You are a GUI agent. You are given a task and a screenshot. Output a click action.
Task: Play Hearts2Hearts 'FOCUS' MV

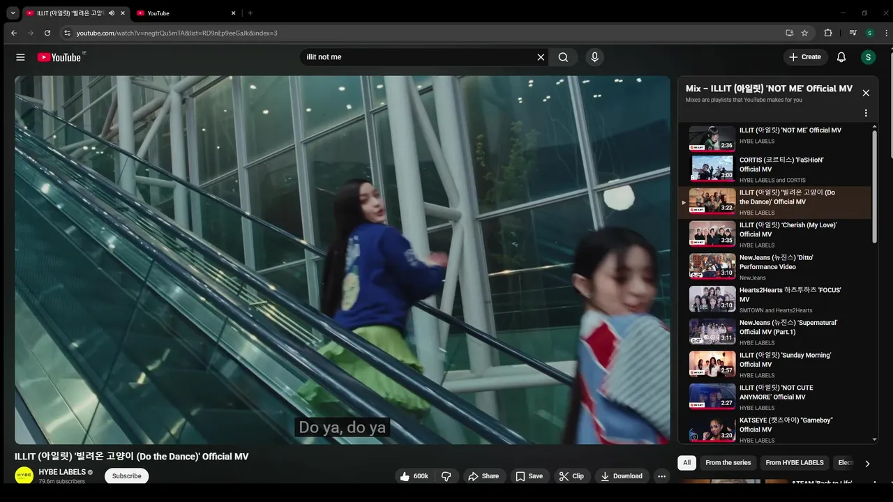(x=774, y=300)
